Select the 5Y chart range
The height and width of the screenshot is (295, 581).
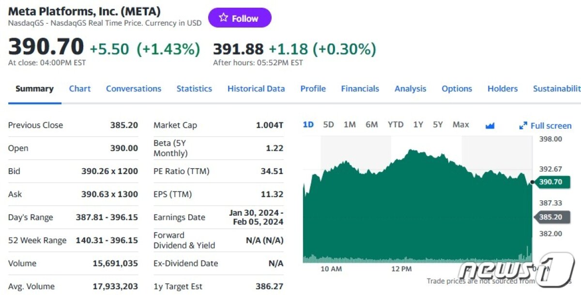click(438, 125)
